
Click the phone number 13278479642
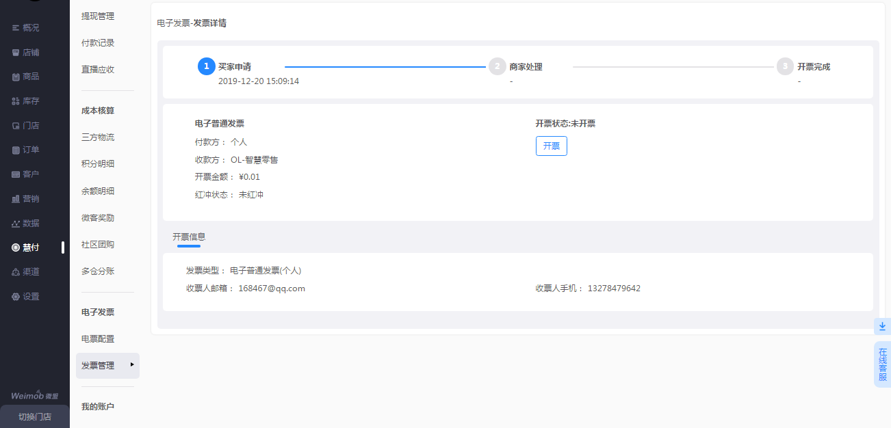click(x=614, y=289)
